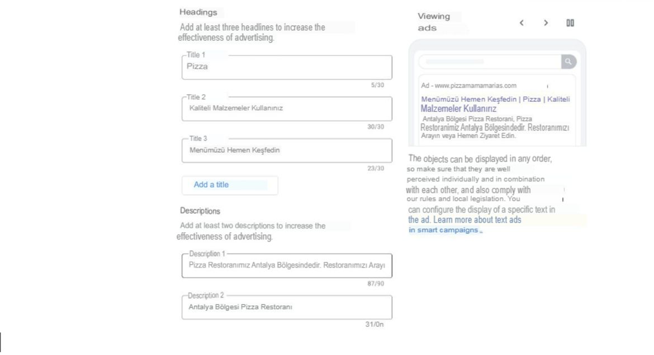Click Malzemeler Kullanırız headline line in preview
Image resolution: width=654 pixels, height=355 pixels.
(x=458, y=109)
